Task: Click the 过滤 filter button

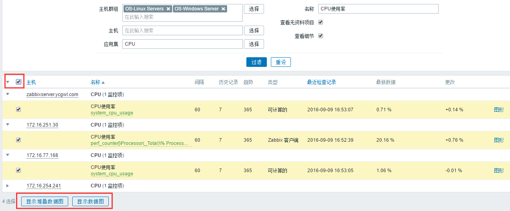Action: click(256, 62)
